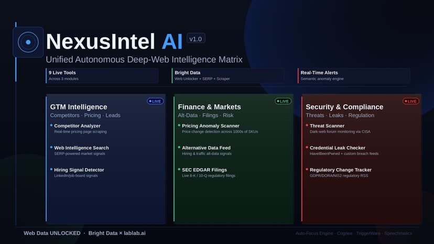Click 'Threats · Leaks · Regulation' subtitle
The width and height of the screenshot is (434, 244).
(x=340, y=115)
